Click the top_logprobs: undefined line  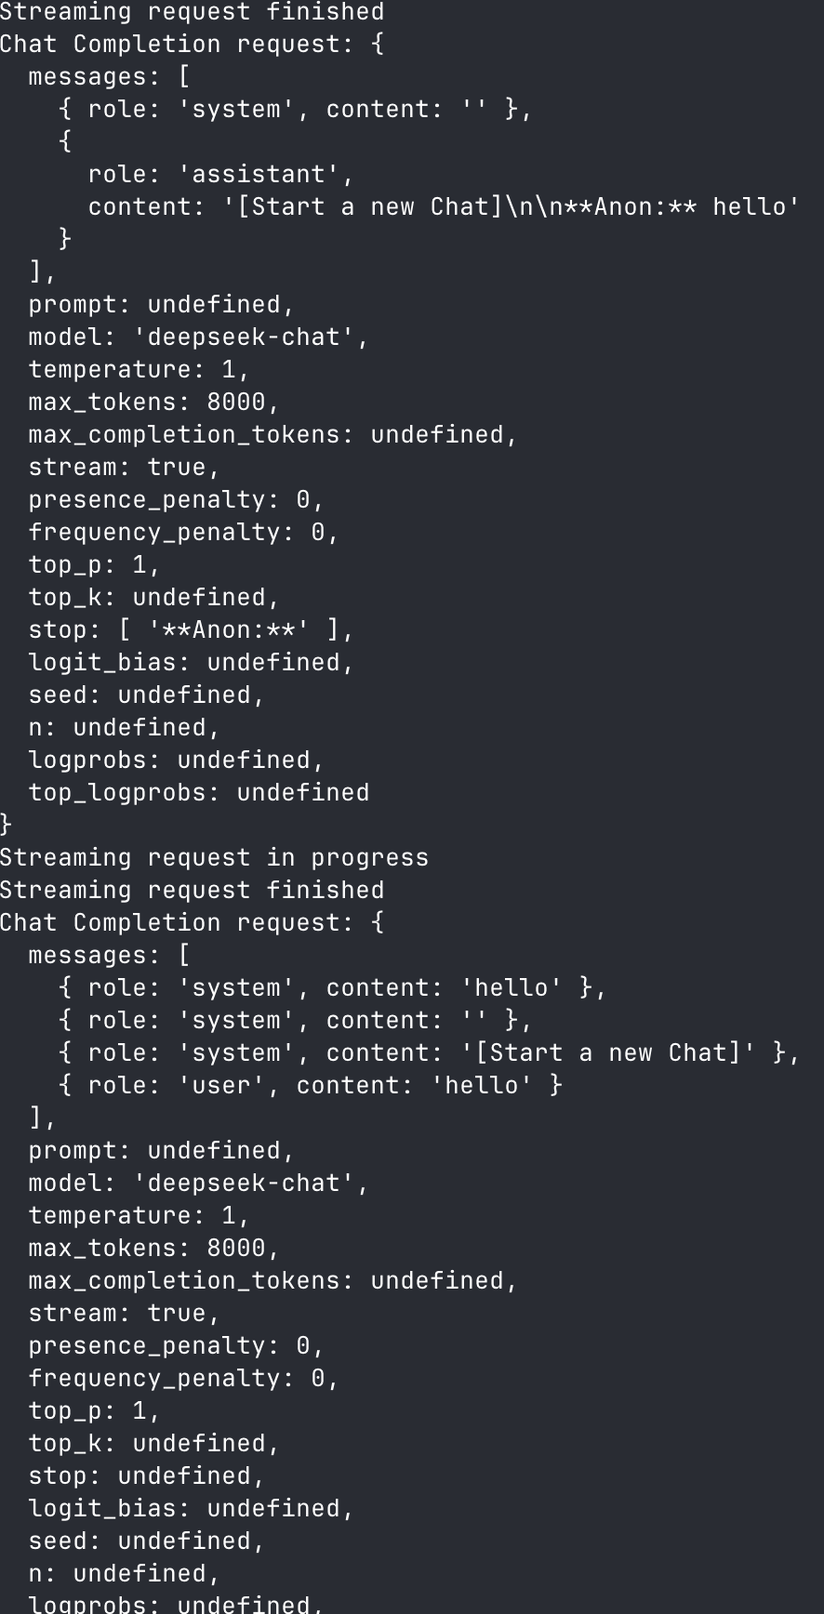click(198, 792)
